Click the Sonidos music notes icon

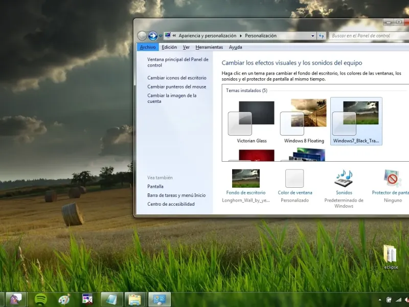click(344, 178)
